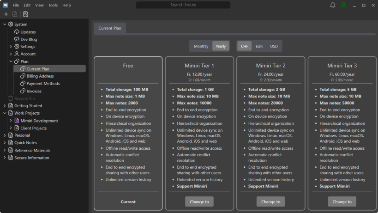
Task: Click the Settings gear icon in the tree
Action: click(x=17, y=46)
